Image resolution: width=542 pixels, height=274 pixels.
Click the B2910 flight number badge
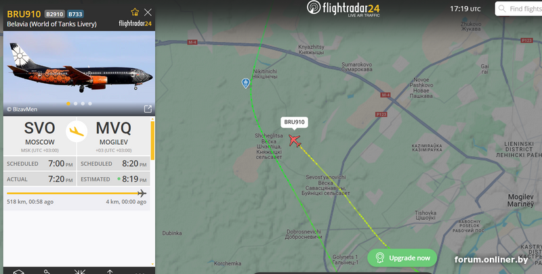55,14
